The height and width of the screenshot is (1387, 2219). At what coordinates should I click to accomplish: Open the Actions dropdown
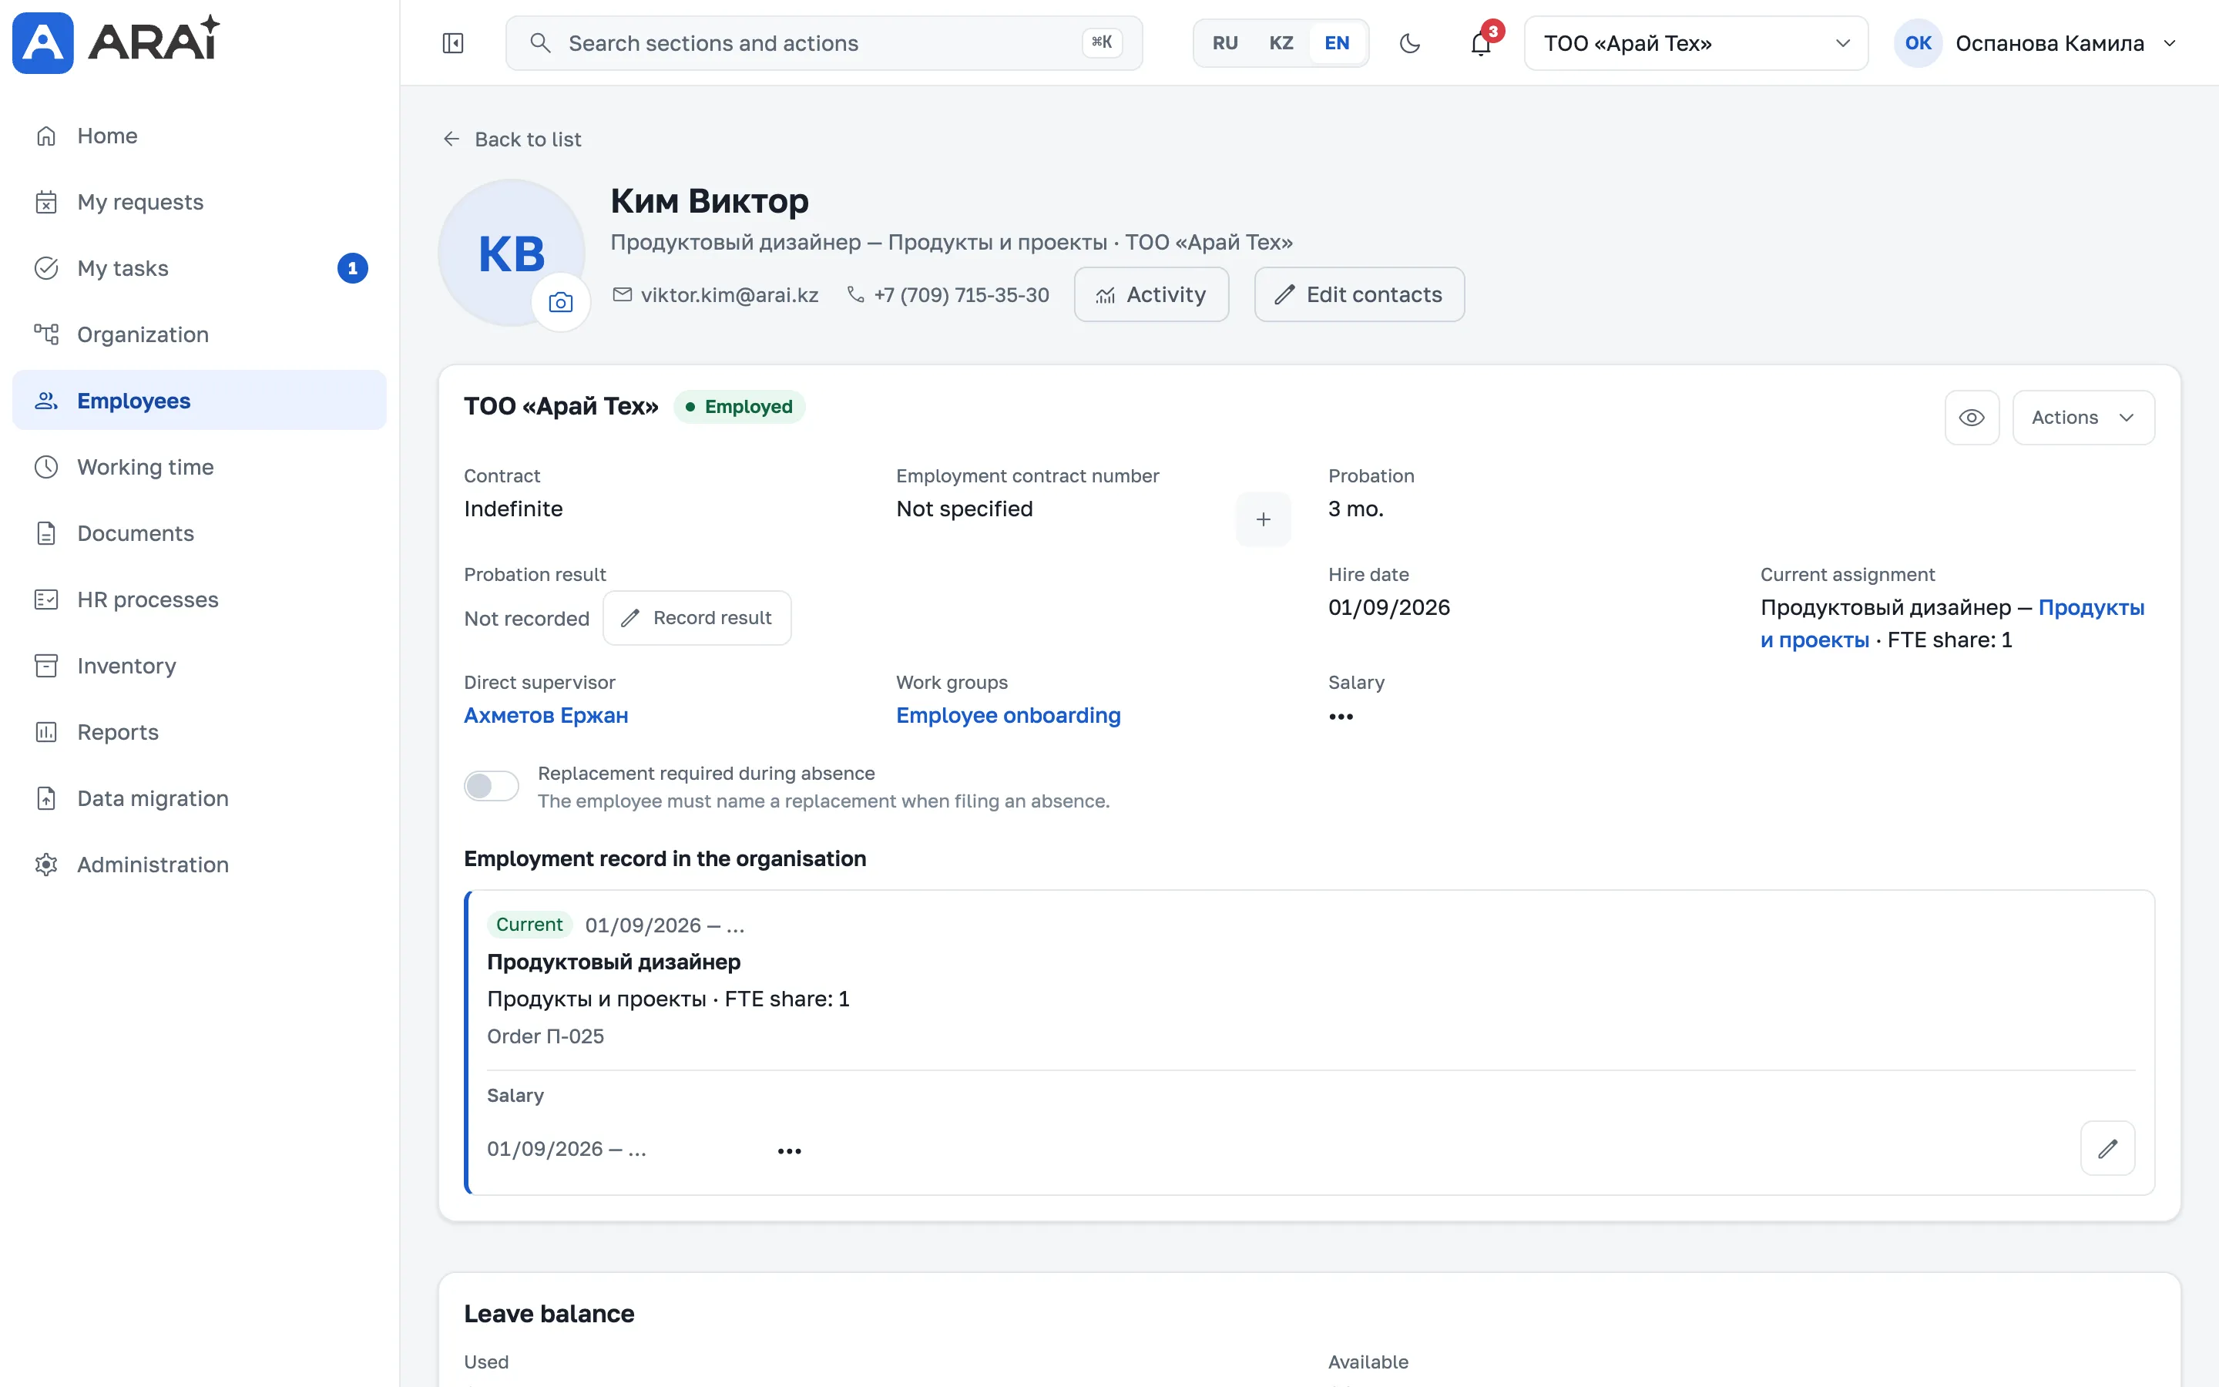click(x=2083, y=418)
